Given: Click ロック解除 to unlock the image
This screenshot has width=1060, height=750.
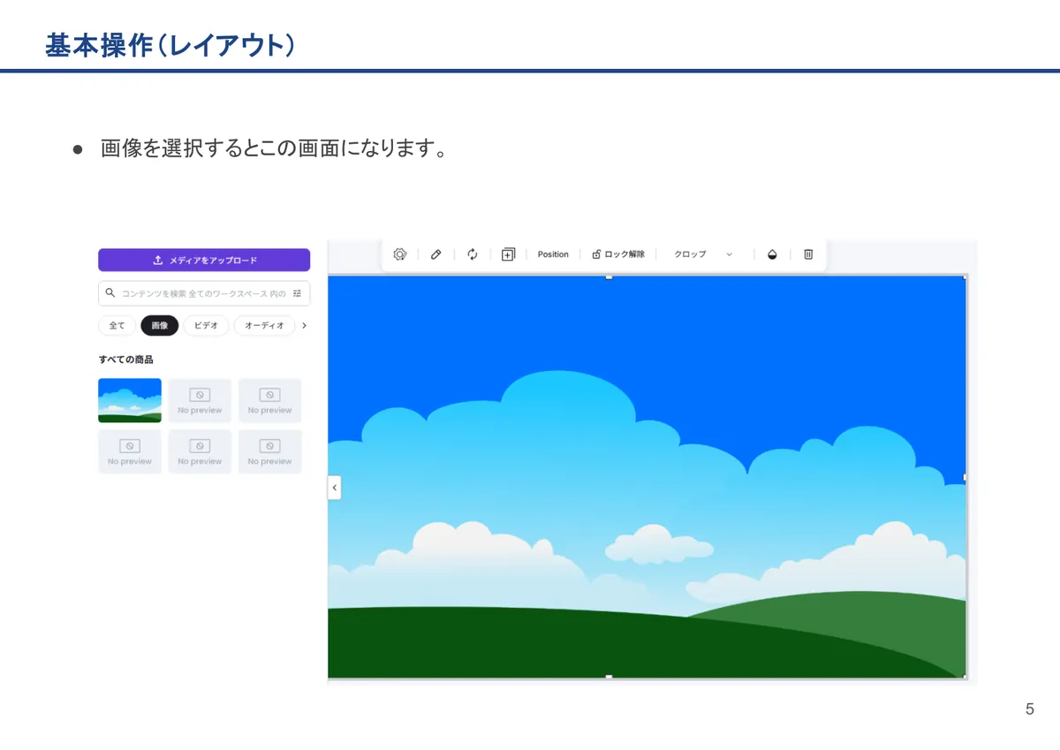Looking at the screenshot, I should (618, 254).
